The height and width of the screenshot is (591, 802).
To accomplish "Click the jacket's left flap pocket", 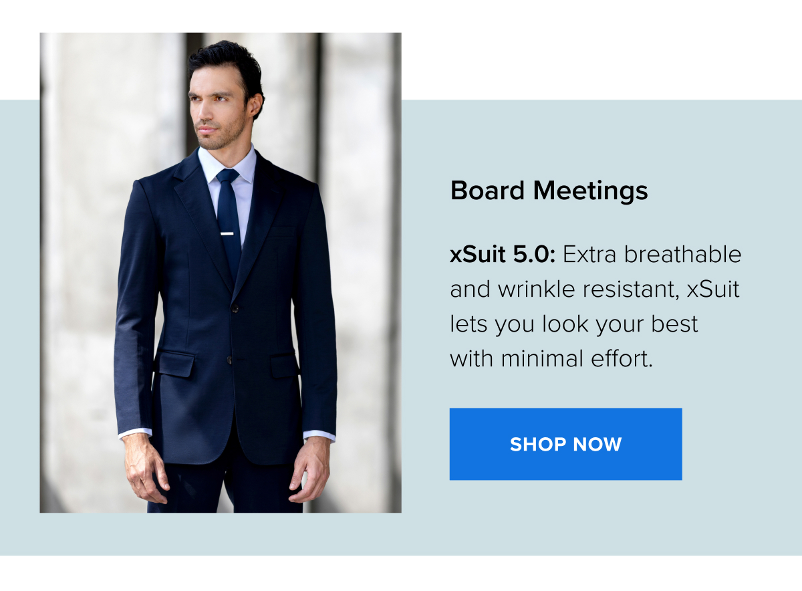I will 176,364.
